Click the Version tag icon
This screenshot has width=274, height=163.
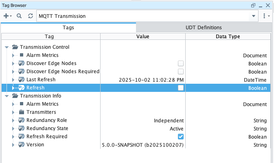tap(22, 145)
